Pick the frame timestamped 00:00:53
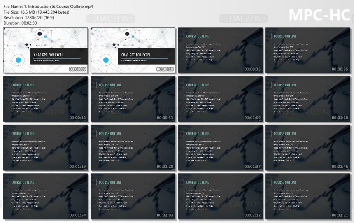This screenshot has width=354, height=223. pyautogui.click(x=133, y=99)
